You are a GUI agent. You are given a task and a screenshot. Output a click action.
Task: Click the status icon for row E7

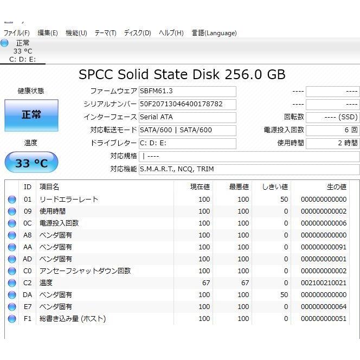(12, 307)
